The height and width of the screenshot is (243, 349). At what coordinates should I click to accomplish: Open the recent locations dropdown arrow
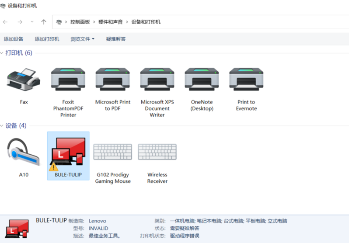tap(32, 22)
